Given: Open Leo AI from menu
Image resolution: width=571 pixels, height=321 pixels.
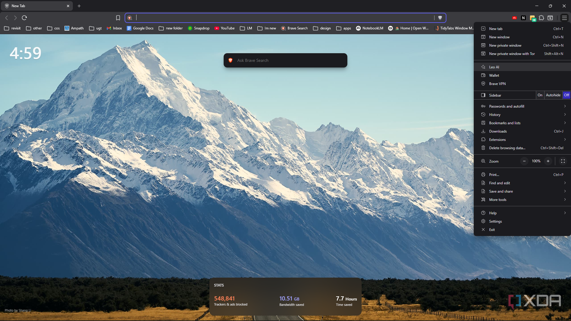Looking at the screenshot, I should [x=522, y=67].
